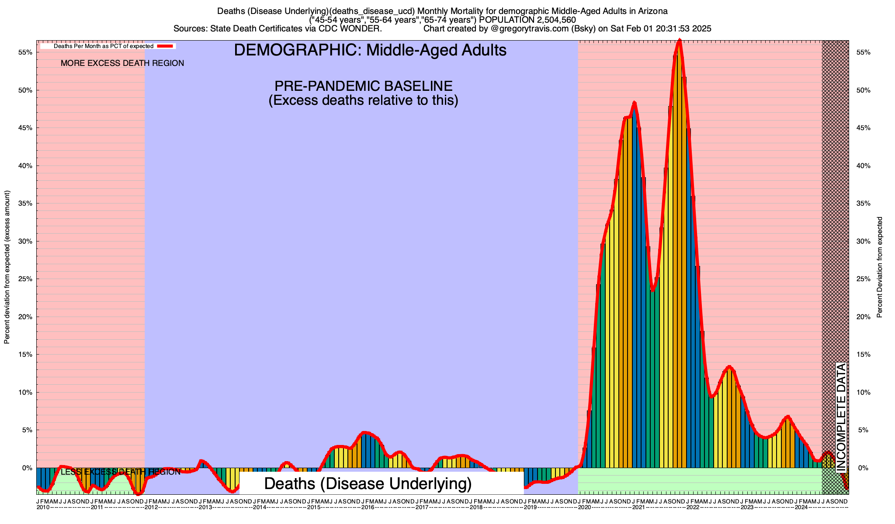Click the 'MORE EXCESS DEATH REGION' text
Image resolution: width=895 pixels, height=524 pixels.
pos(122,63)
